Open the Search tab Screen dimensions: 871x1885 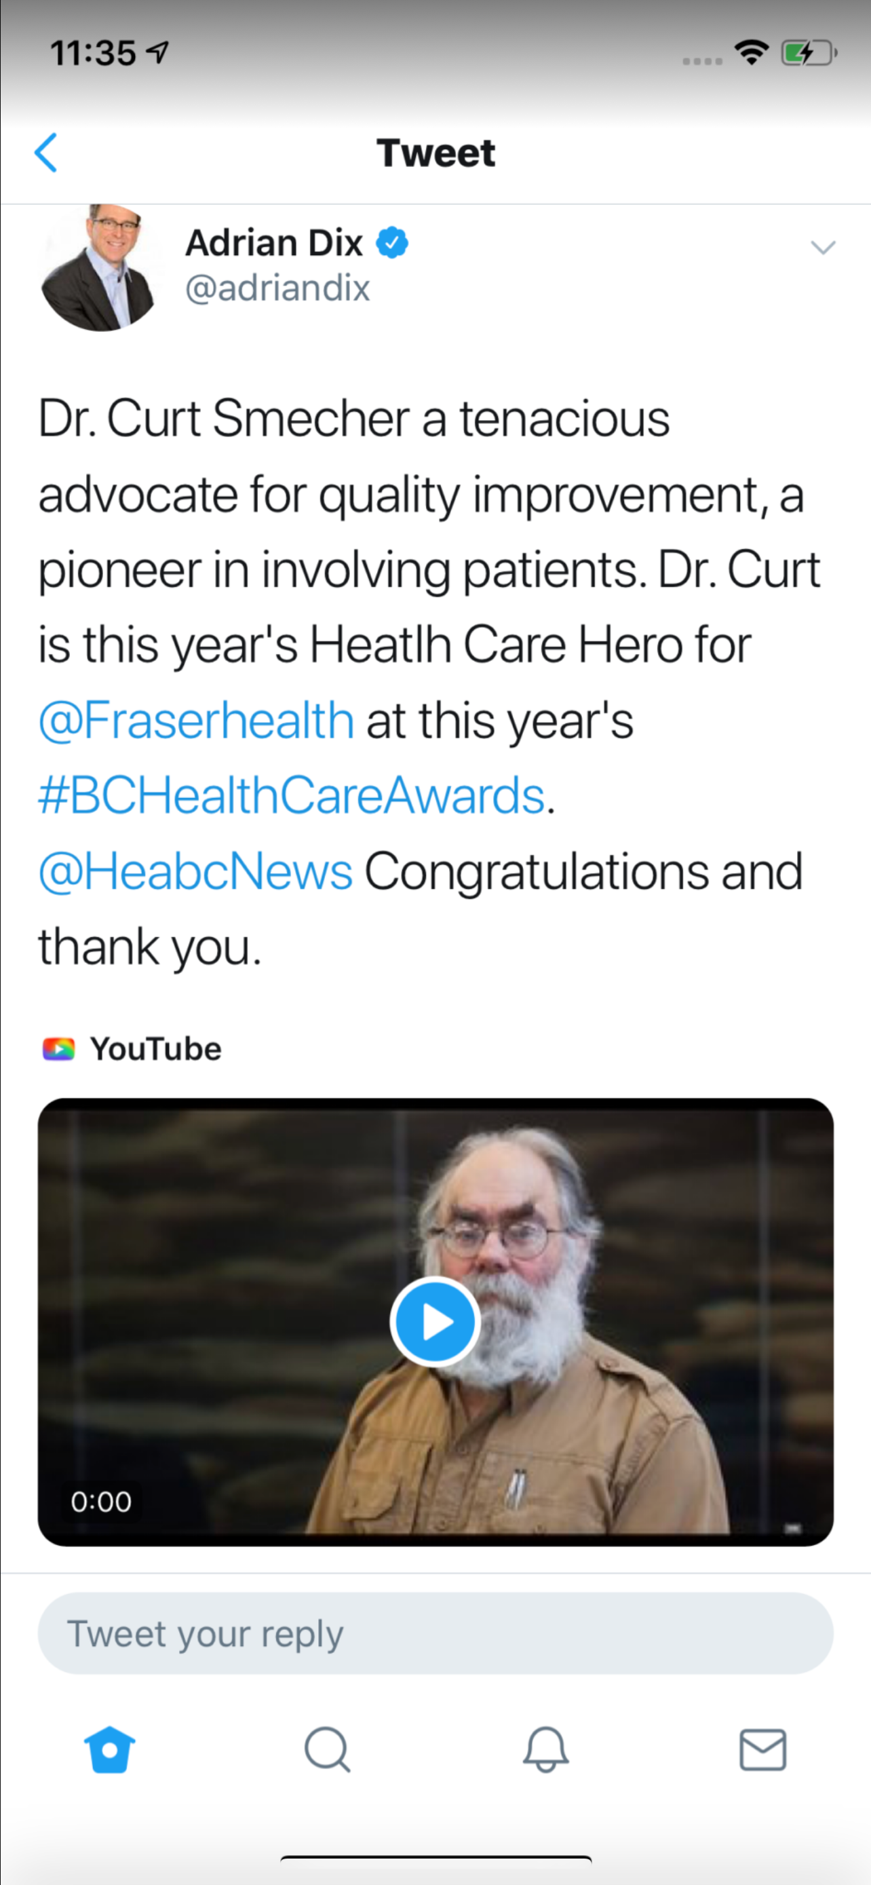(x=327, y=1749)
